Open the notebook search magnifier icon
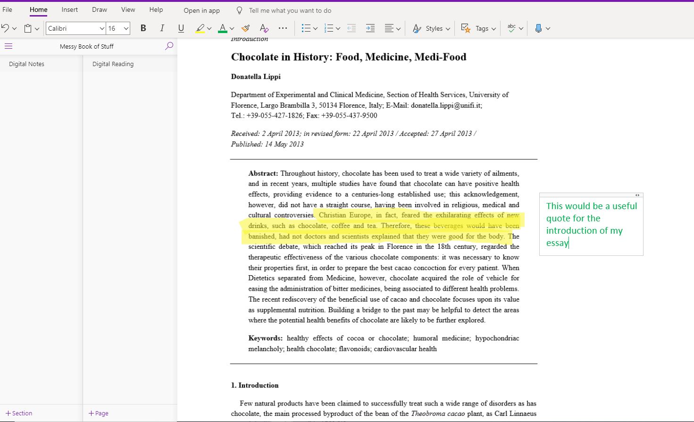This screenshot has width=694, height=422. click(169, 46)
